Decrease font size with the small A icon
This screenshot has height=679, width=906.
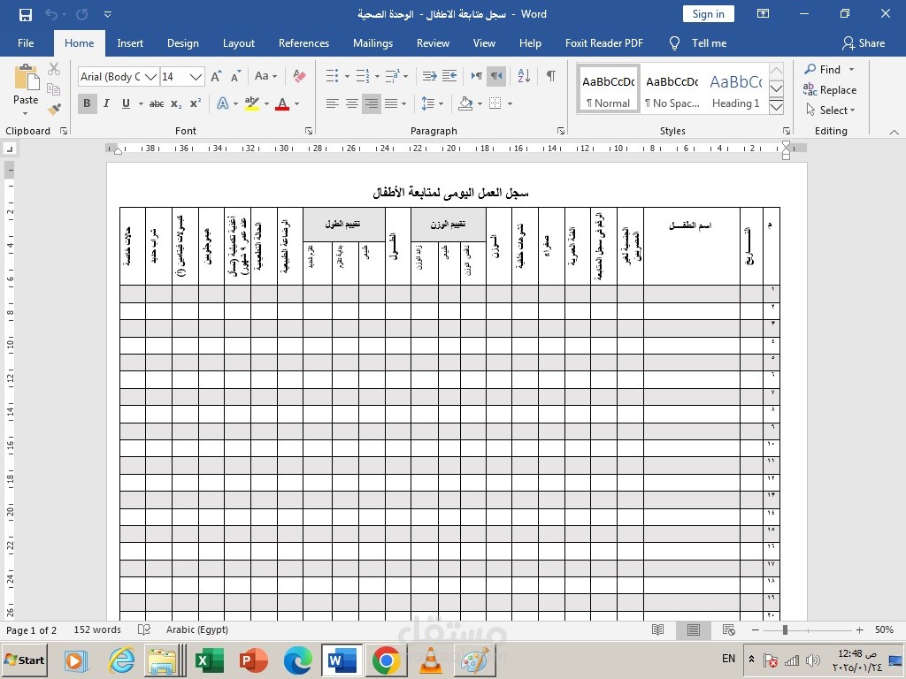tap(235, 76)
